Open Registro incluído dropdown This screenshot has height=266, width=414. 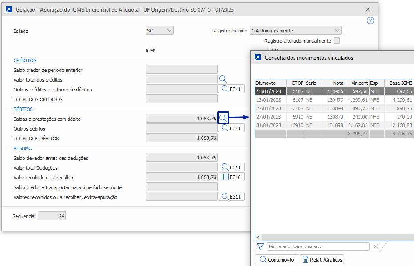tap(295, 31)
